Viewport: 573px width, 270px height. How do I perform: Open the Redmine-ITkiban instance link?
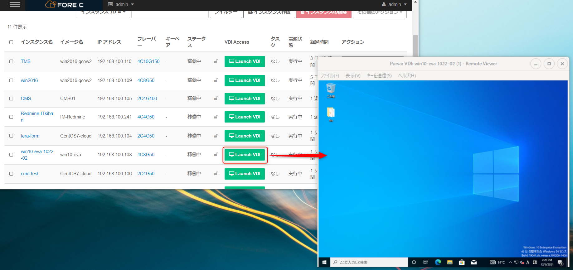coord(37,117)
